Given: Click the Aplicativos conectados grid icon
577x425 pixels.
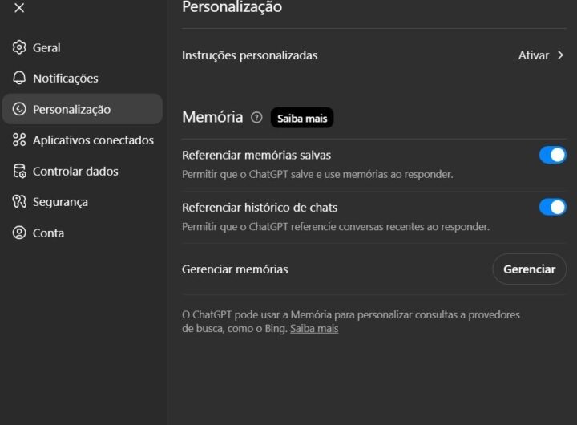Looking at the screenshot, I should pyautogui.click(x=19, y=140).
